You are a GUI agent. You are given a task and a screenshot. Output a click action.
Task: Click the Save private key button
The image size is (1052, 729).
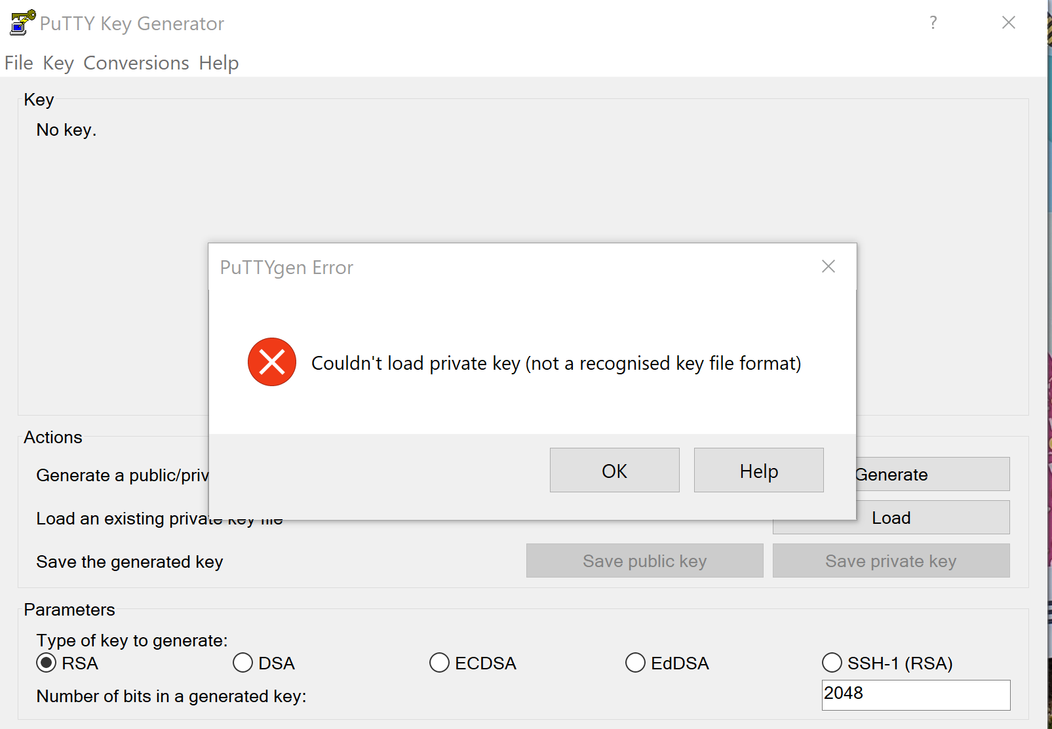tap(890, 561)
